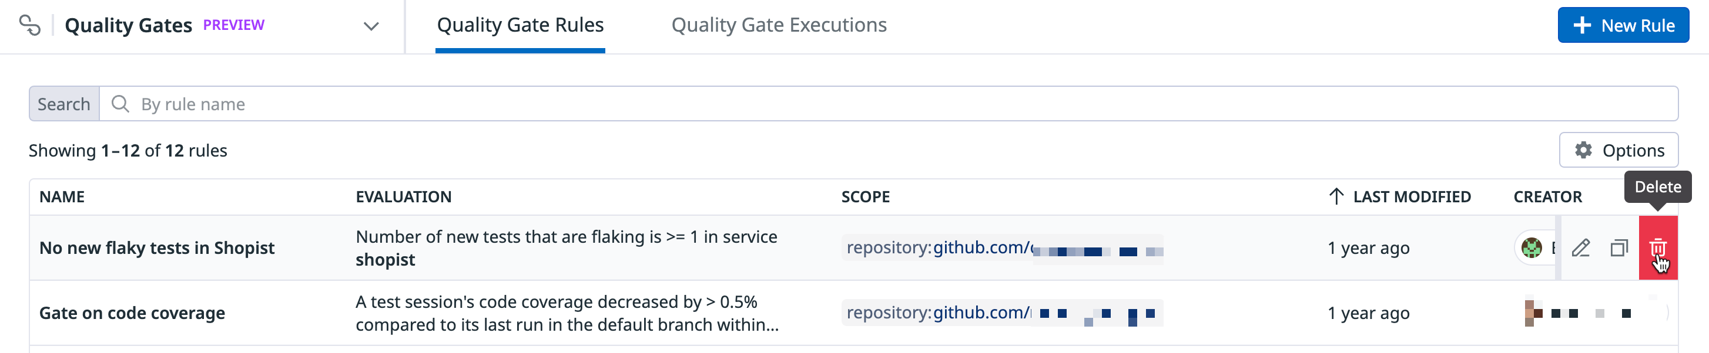Image resolution: width=1709 pixels, height=353 pixels.
Task: Open the No new flaky tests in Shopist rule
Action: (156, 247)
